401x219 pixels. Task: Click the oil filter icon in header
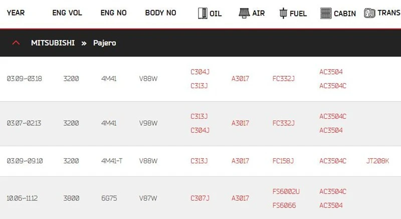203,13
